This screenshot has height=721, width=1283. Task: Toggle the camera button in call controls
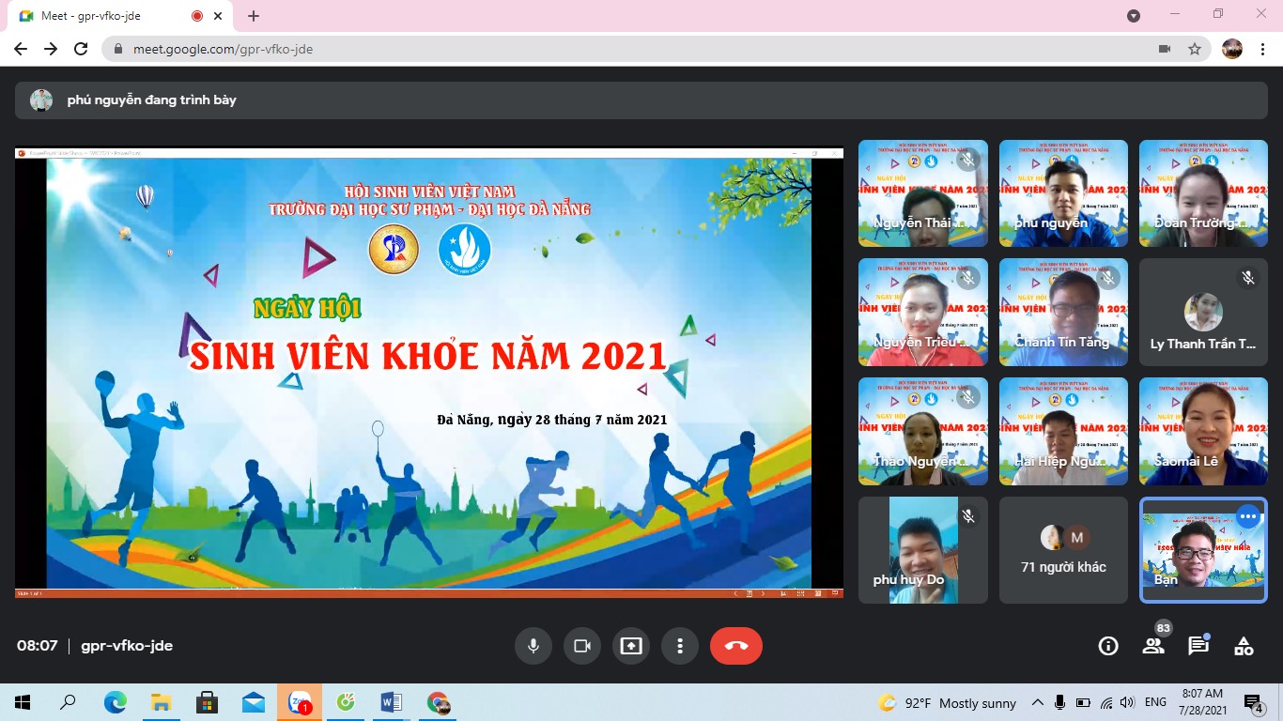[581, 646]
